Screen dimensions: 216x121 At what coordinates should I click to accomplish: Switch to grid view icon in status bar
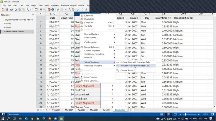tap(168, 114)
